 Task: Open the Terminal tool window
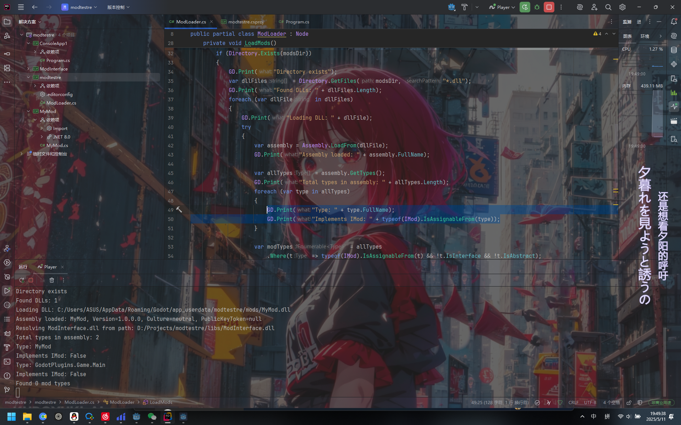point(7,362)
